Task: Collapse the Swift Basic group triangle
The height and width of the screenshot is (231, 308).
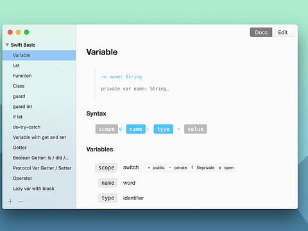Action: click(x=7, y=45)
